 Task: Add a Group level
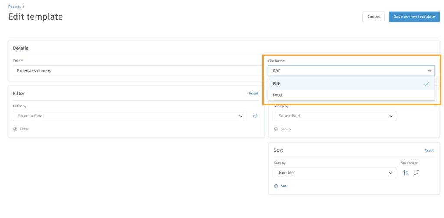click(282, 129)
